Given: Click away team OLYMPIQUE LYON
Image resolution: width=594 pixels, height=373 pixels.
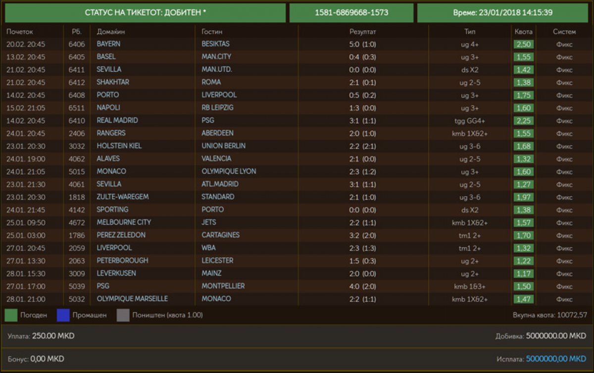Looking at the screenshot, I should coord(229,171).
